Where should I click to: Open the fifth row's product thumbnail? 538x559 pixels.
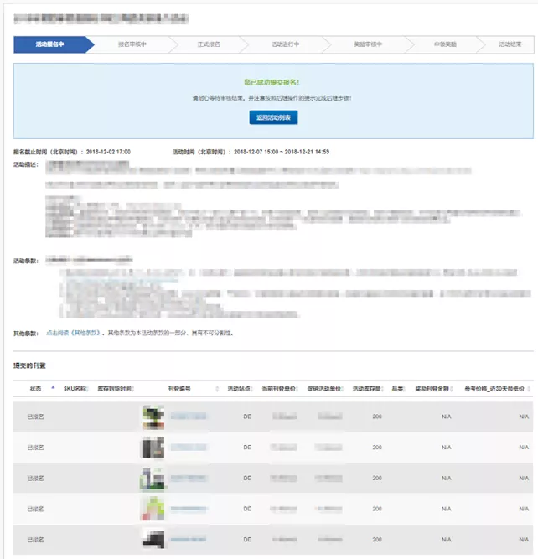click(152, 539)
